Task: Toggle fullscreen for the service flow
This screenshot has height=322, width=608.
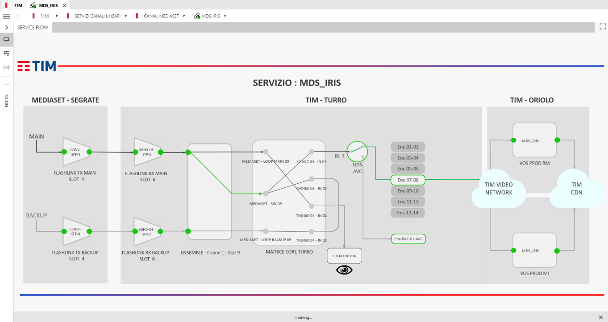Action: (x=602, y=27)
